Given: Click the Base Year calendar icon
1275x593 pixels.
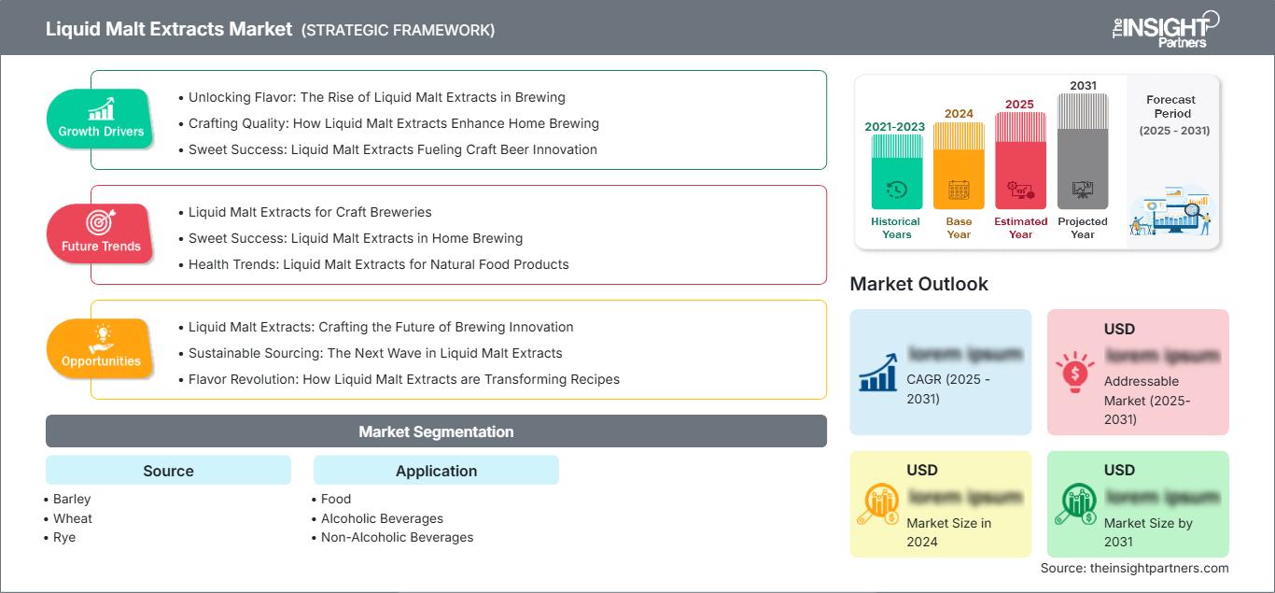Looking at the screenshot, I should click(x=959, y=191).
